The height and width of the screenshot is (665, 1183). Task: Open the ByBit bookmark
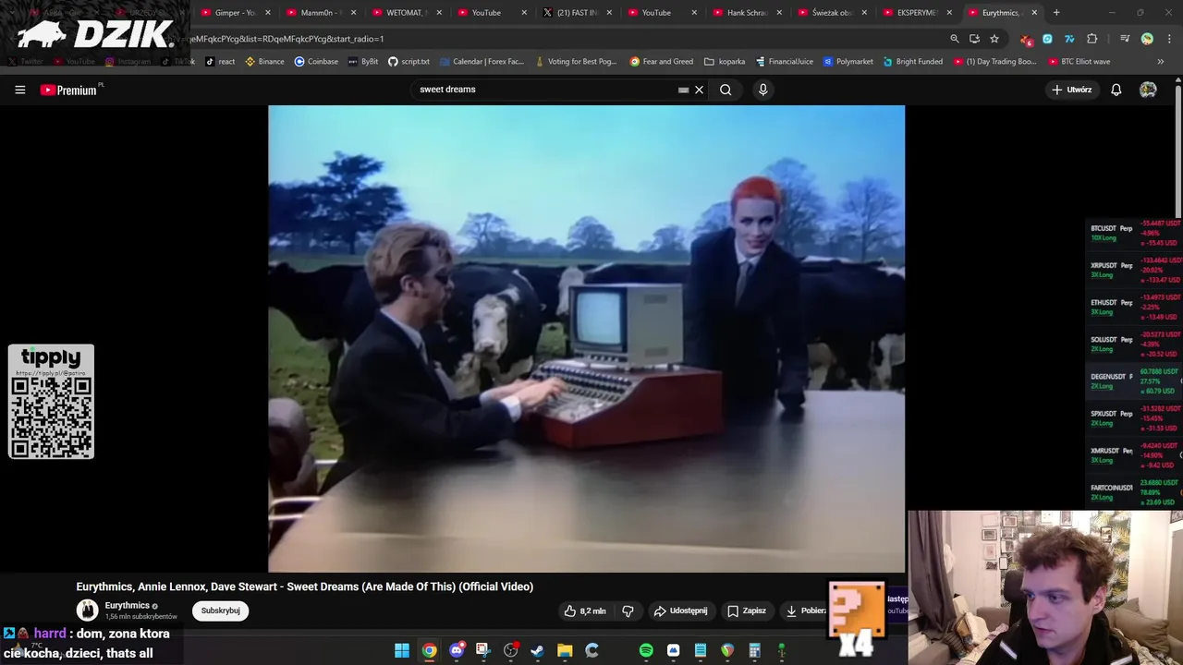tap(362, 62)
